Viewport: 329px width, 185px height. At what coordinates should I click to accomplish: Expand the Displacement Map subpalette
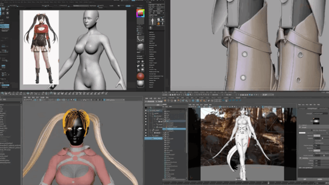(x=154, y=71)
